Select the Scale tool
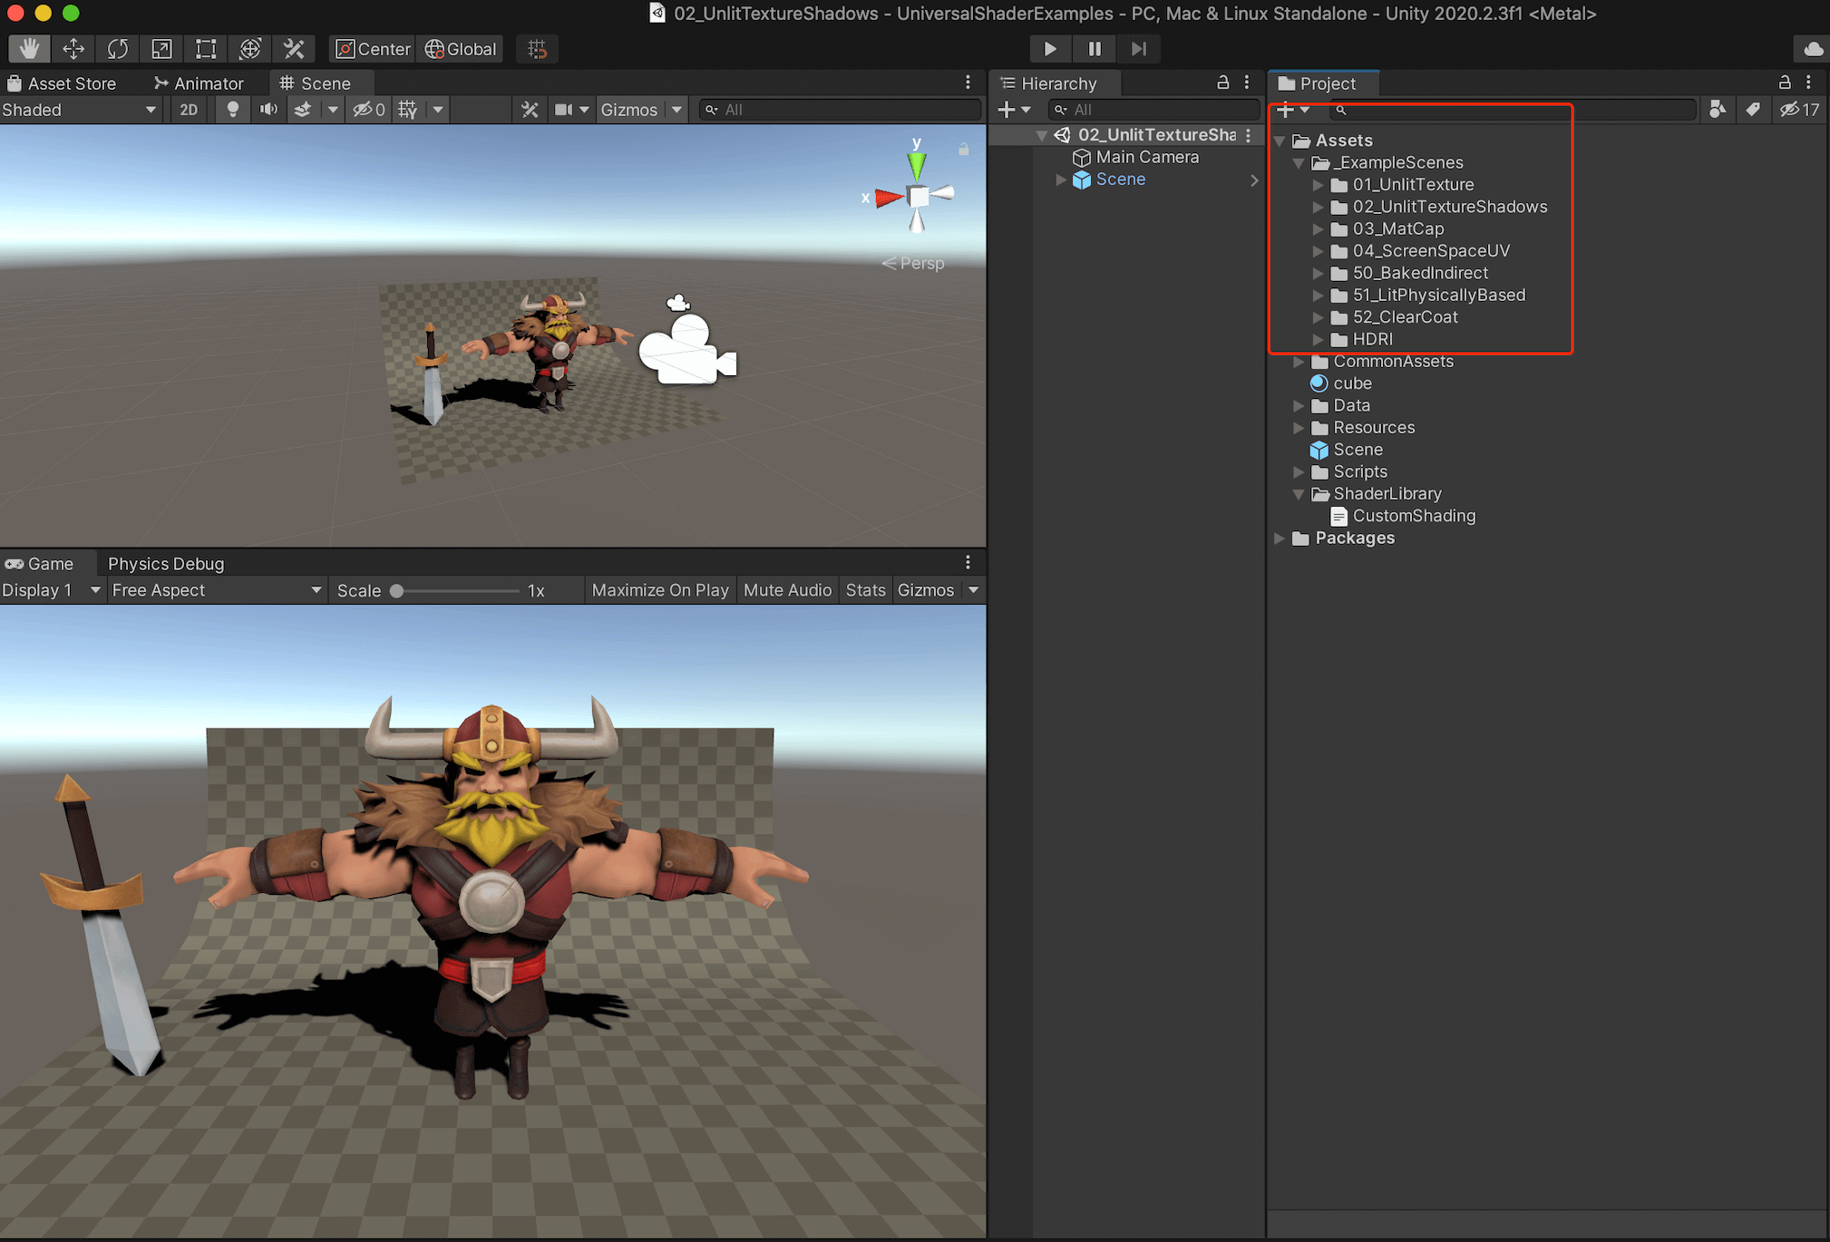 coord(161,49)
